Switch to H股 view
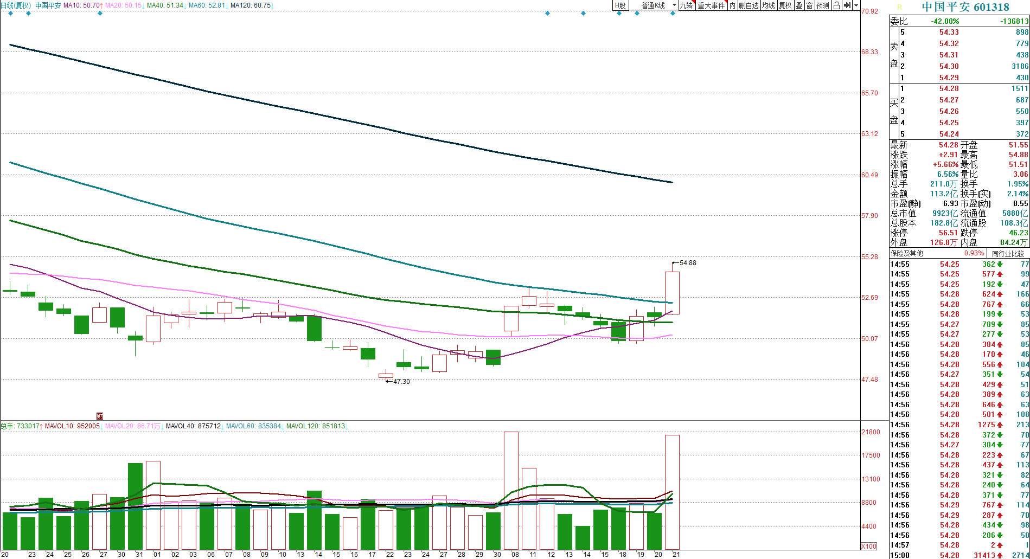The width and height of the screenshot is (1030, 559). click(x=620, y=5)
